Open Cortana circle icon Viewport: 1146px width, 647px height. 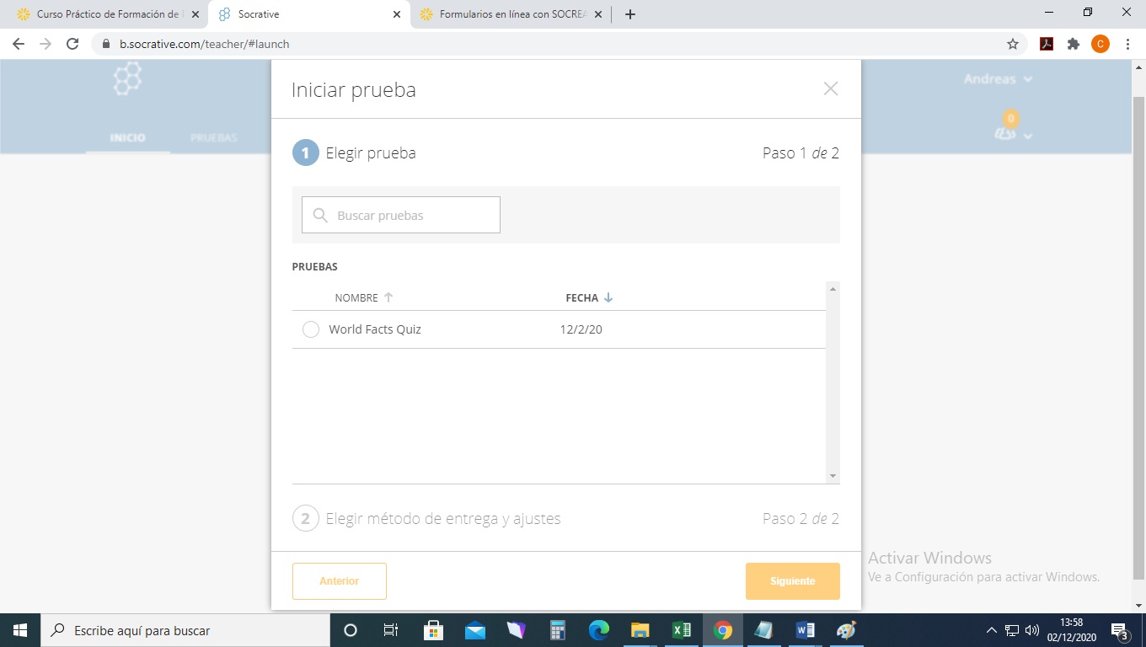coord(351,630)
